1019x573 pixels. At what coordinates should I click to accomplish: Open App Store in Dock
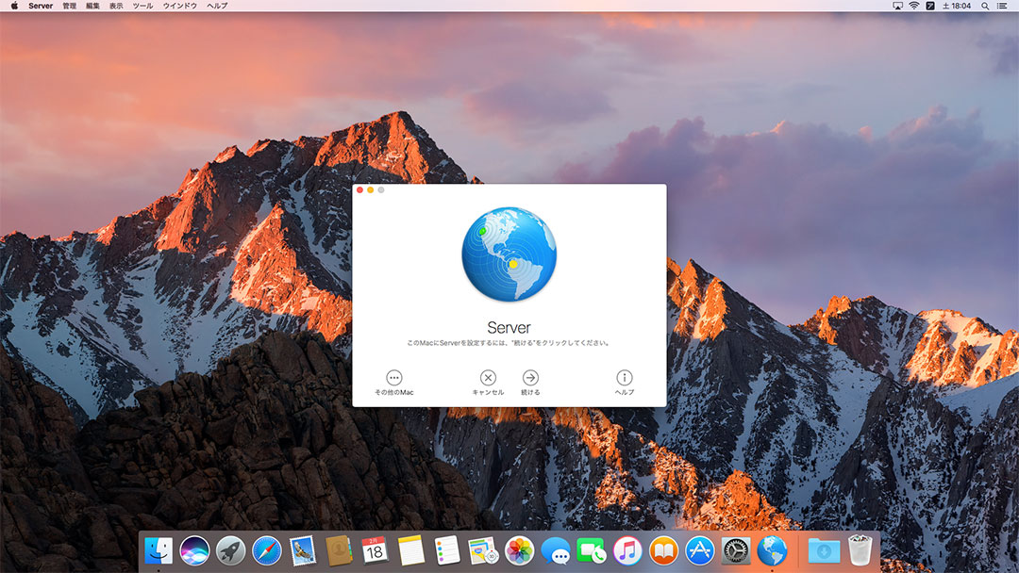coord(699,551)
